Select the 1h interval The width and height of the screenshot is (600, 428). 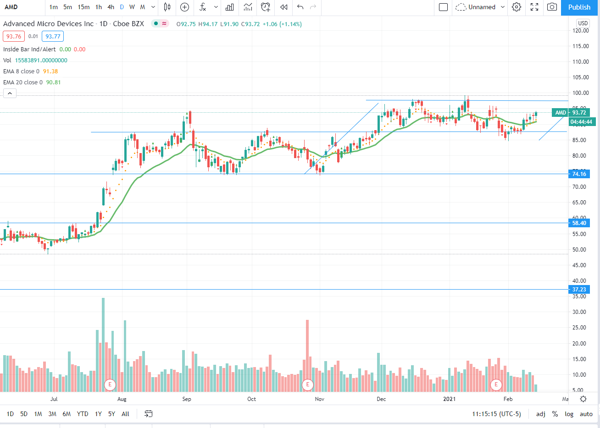coord(99,7)
